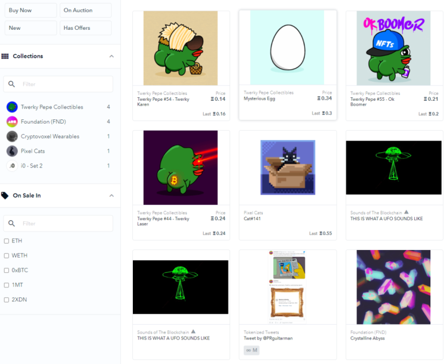Open the Mysterious Egg NFT thumbnail

click(287, 48)
